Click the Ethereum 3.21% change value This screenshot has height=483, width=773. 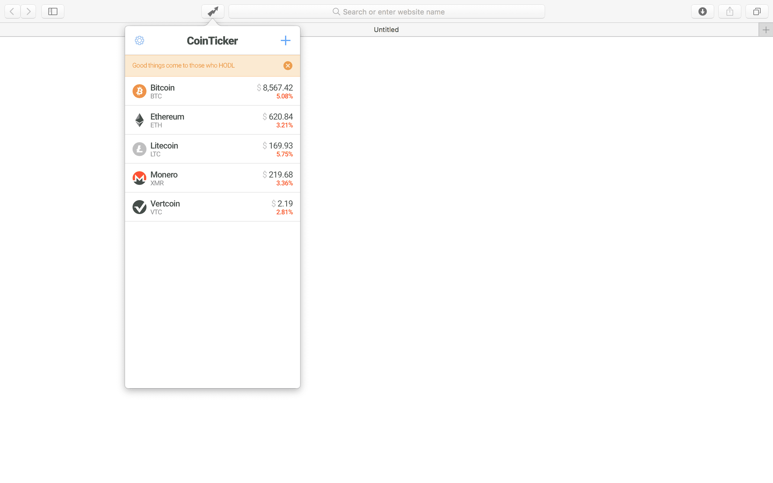[x=284, y=125]
